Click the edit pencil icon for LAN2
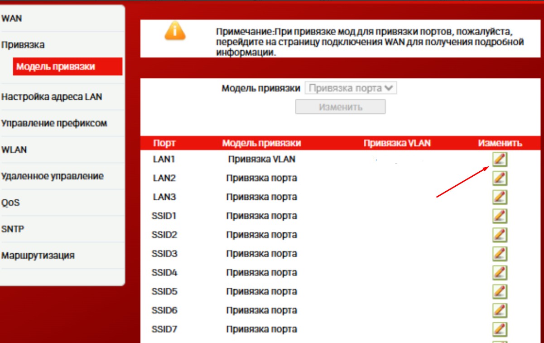The height and width of the screenshot is (343, 544). click(x=499, y=179)
